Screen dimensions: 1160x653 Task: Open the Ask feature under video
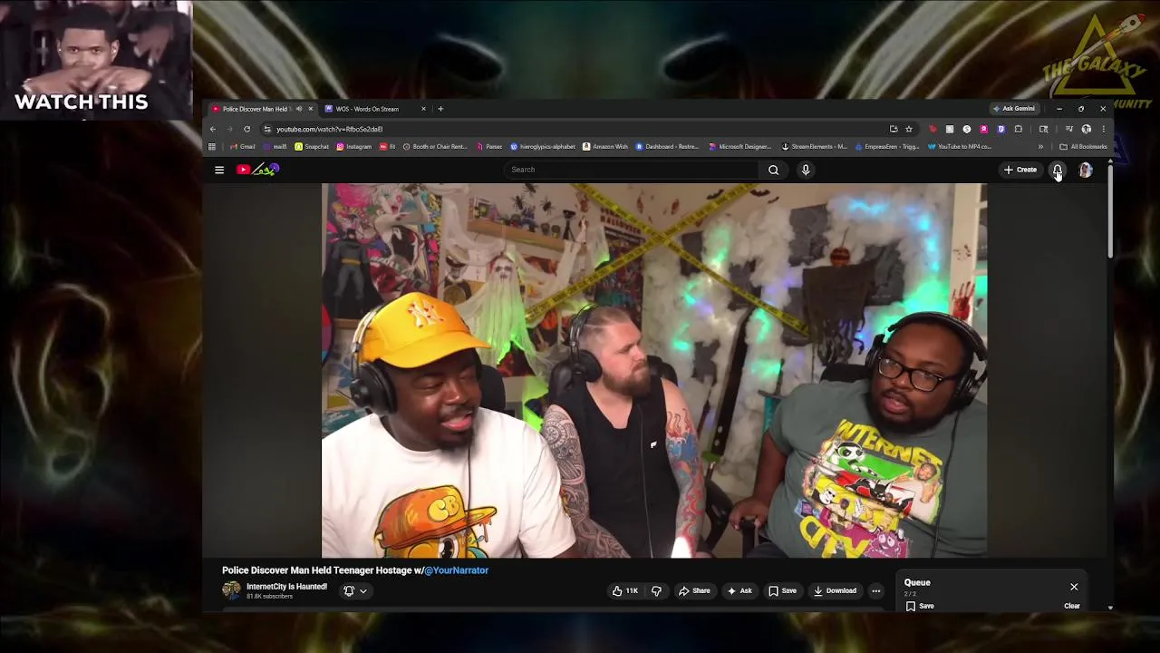(x=739, y=590)
